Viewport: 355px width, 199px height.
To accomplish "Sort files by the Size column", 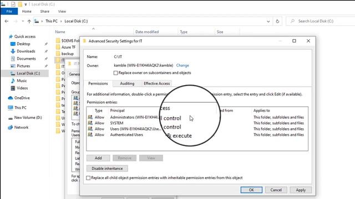I will pyautogui.click(x=220, y=32).
